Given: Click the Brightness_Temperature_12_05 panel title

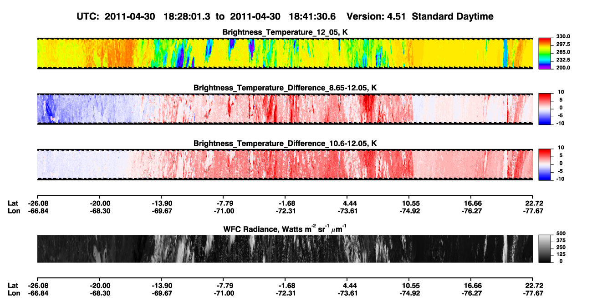Looking at the screenshot, I should tap(285, 32).
